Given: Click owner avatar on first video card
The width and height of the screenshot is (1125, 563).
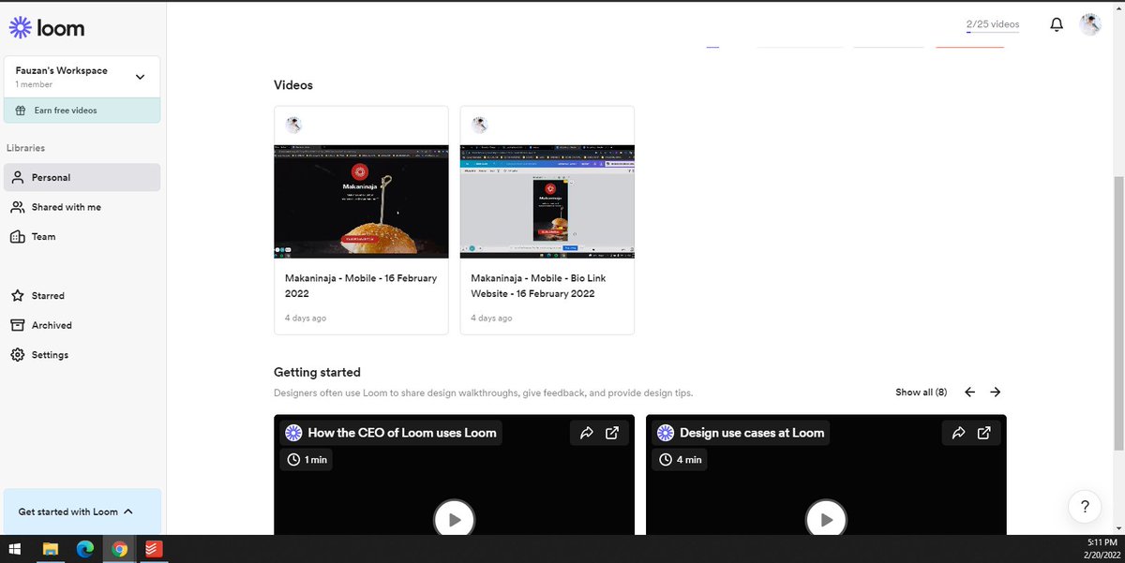Looking at the screenshot, I should 293,125.
